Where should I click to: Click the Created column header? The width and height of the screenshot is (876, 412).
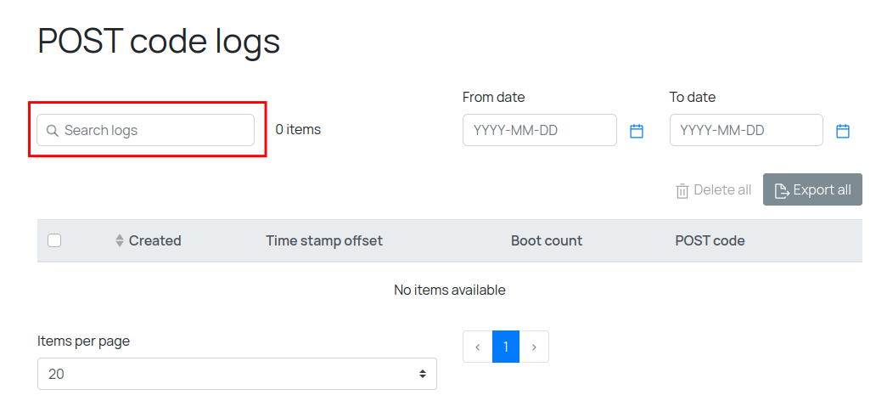pyautogui.click(x=154, y=241)
